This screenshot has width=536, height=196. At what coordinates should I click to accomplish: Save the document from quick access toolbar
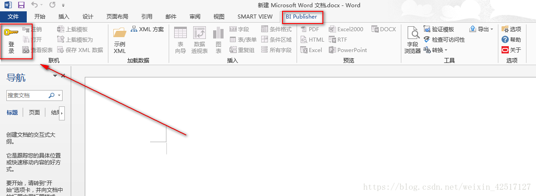[x=21, y=5]
